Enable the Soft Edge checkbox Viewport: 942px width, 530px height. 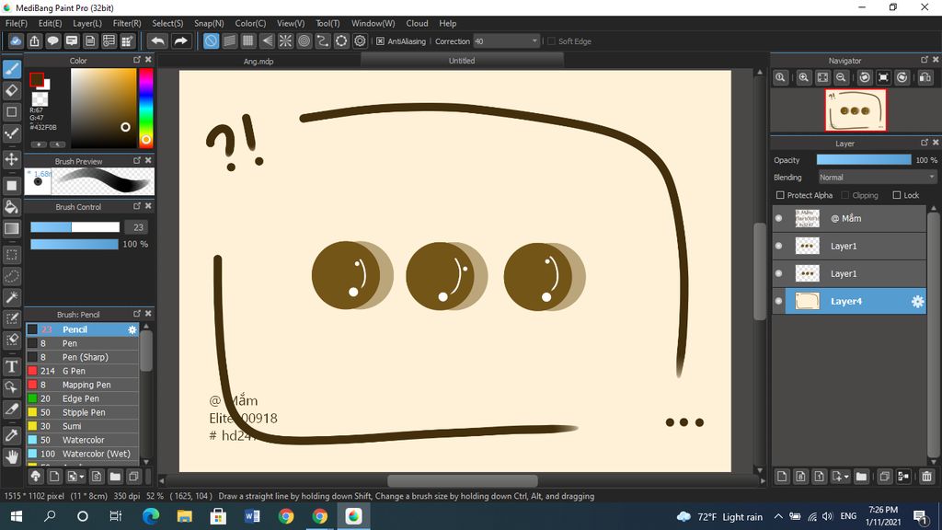[551, 41]
